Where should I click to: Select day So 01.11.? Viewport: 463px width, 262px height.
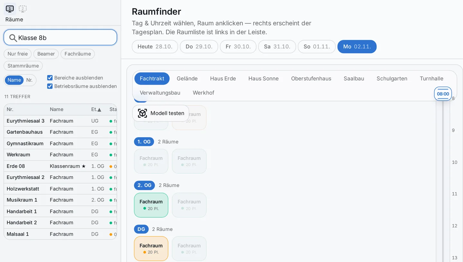tap(317, 46)
